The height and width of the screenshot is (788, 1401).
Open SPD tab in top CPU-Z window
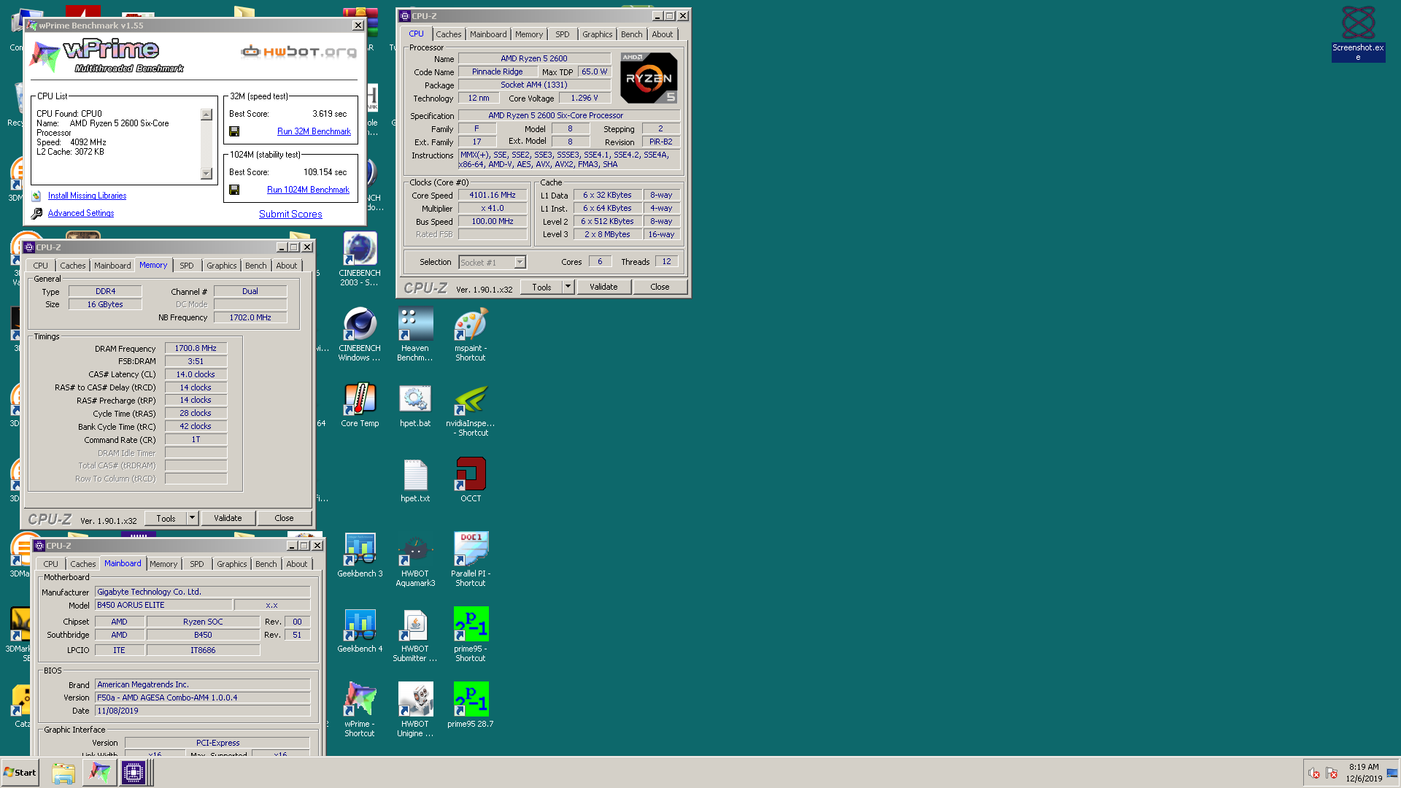coord(562,34)
